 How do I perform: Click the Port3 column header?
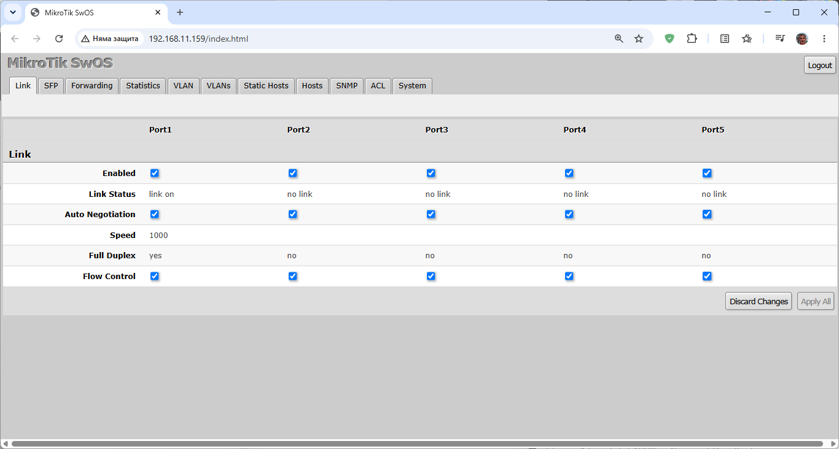pyautogui.click(x=437, y=130)
